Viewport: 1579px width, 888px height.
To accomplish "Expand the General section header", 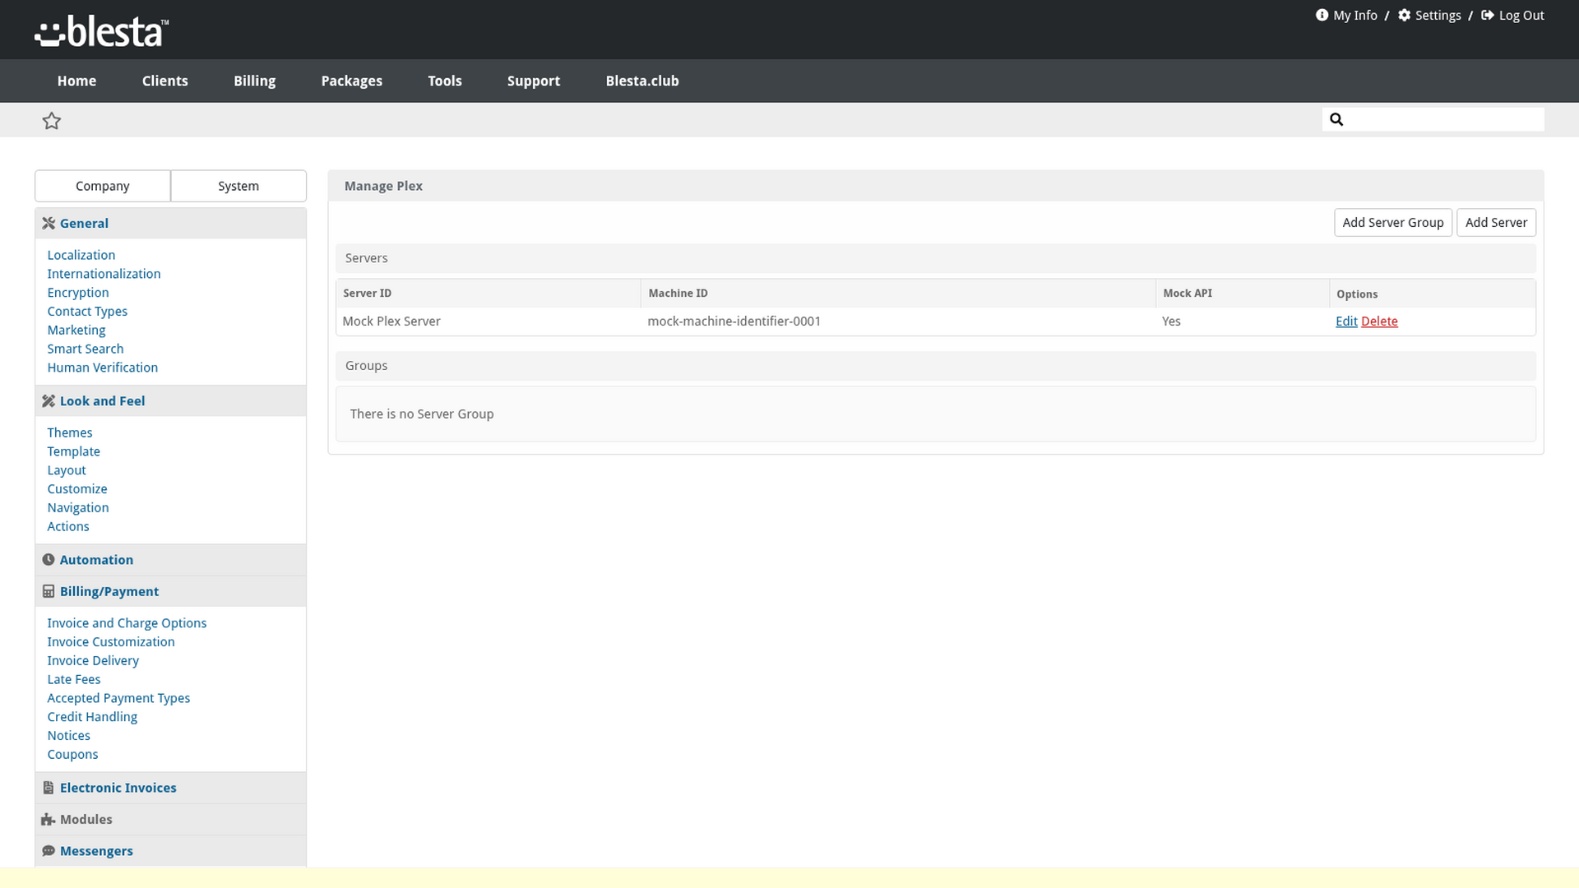I will point(170,224).
